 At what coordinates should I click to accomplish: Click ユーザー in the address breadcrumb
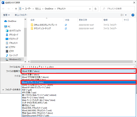click(x=28, y=9)
